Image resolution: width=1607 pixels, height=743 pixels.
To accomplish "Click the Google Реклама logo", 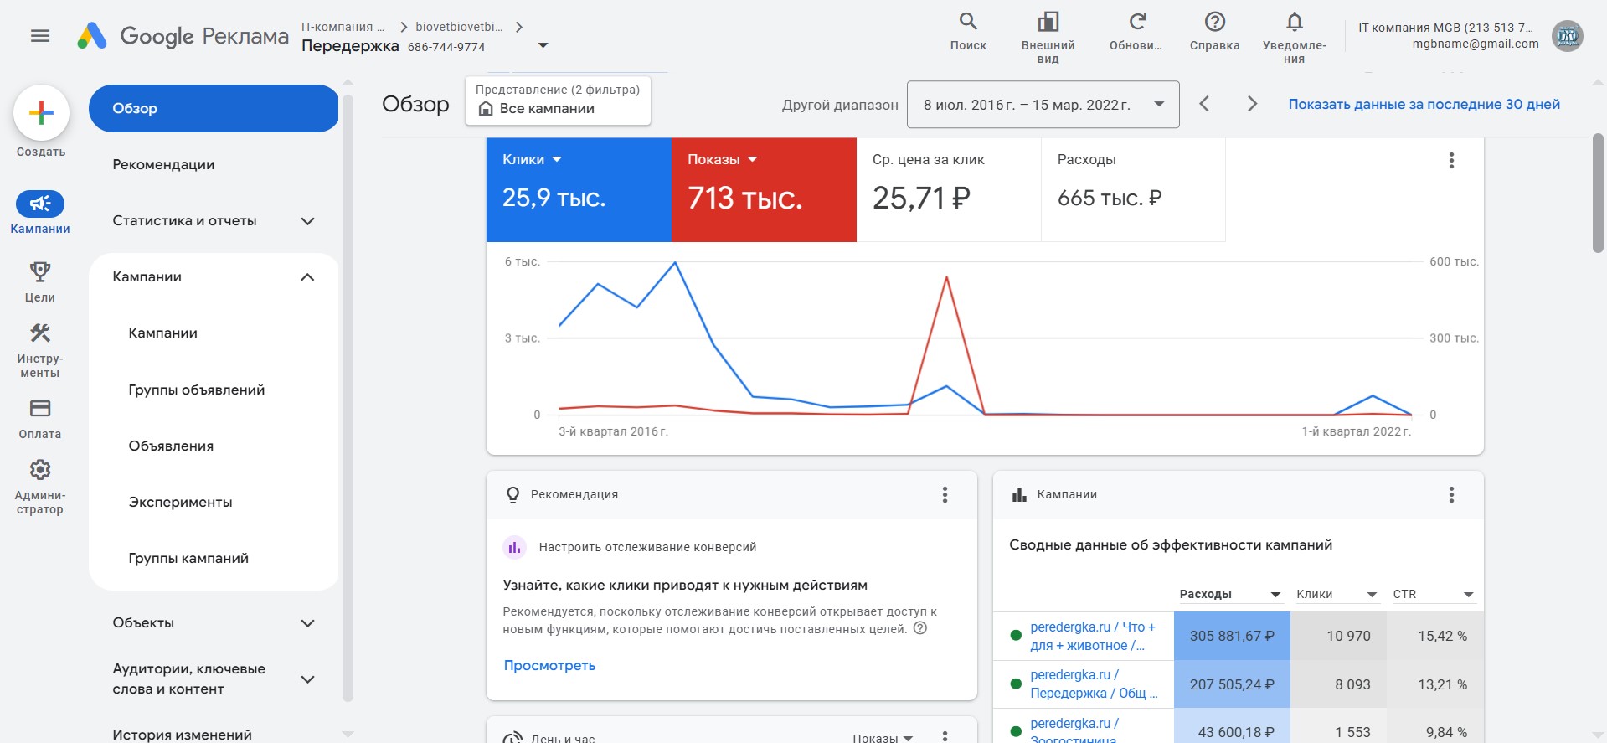I will (x=183, y=36).
